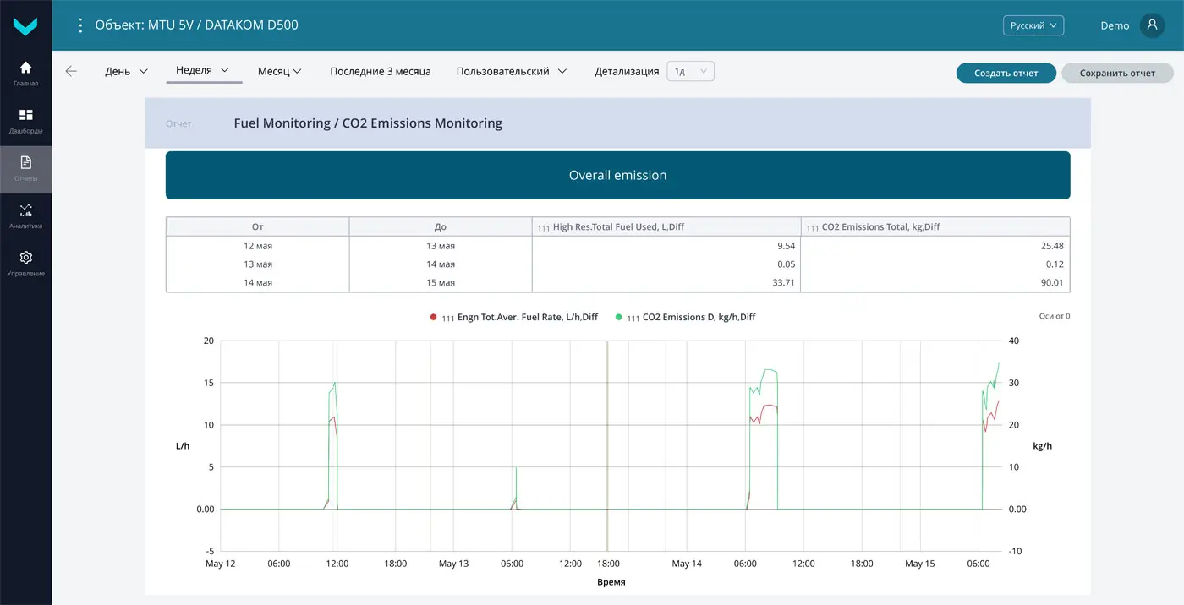The width and height of the screenshot is (1184, 605).
Task: Select the Отчеты reports icon
Action: click(26, 168)
